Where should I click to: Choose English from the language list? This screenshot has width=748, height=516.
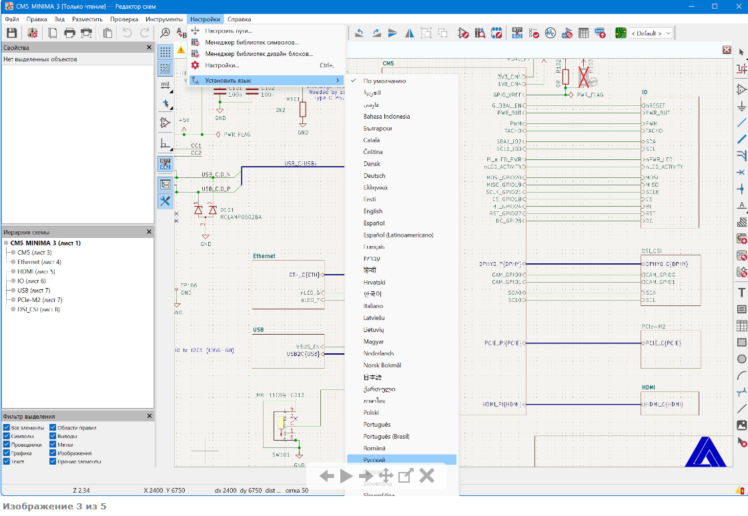[373, 211]
